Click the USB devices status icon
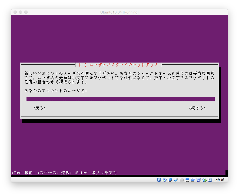 [x=175, y=180]
